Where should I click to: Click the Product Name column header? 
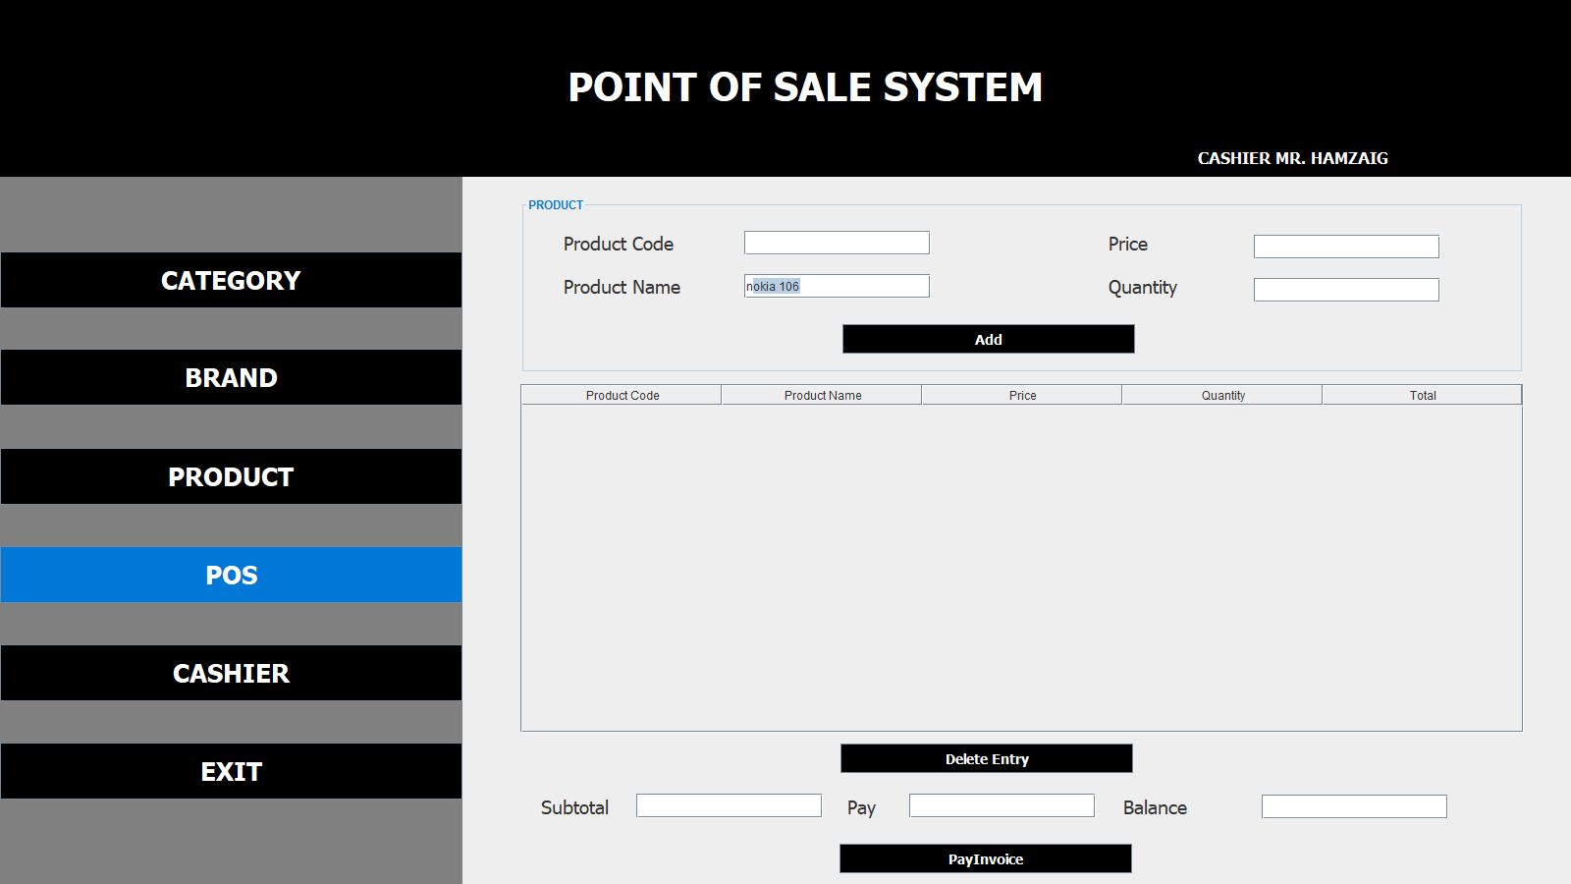pyautogui.click(x=822, y=395)
